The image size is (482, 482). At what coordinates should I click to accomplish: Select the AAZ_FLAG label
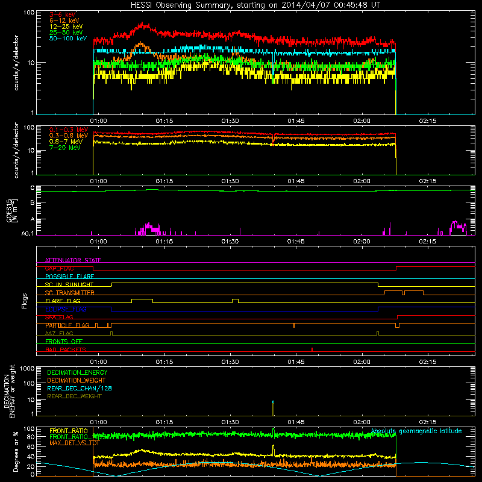pos(59,333)
